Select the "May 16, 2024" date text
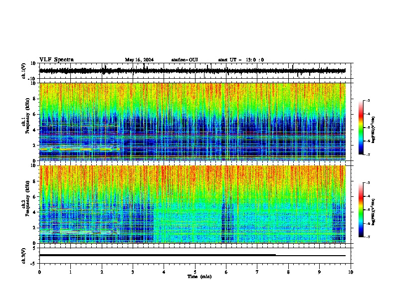395x305 pixels. pyautogui.click(x=139, y=60)
